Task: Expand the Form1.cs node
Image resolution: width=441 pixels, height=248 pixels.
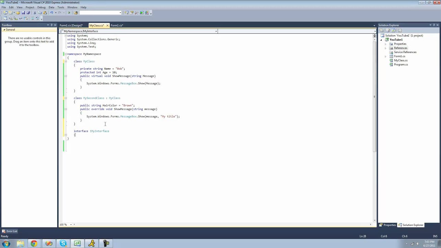Action: [x=386, y=56]
